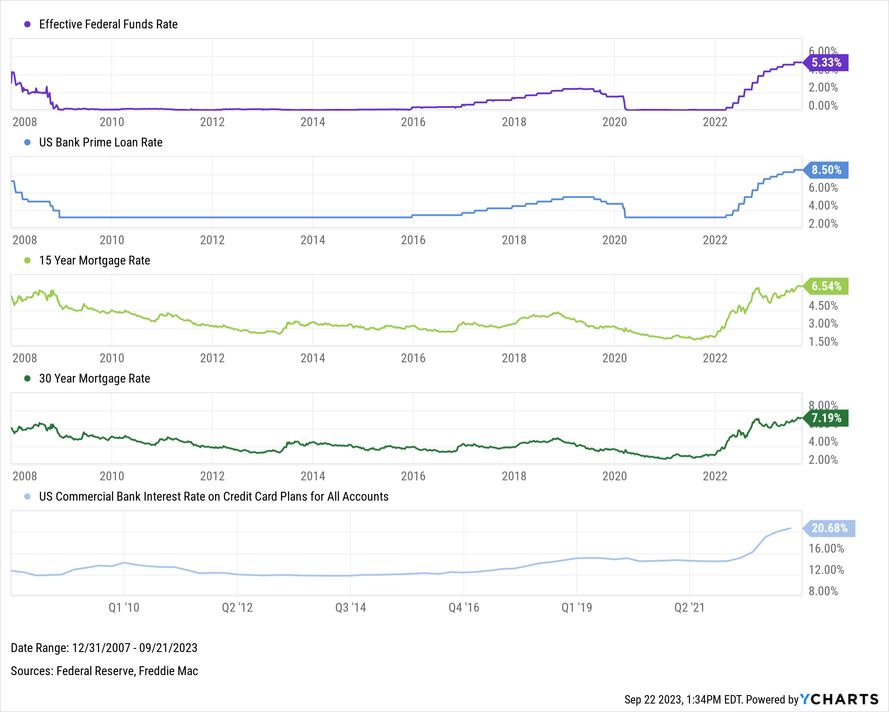Viewport: 889px width, 712px height.
Task: Click the dark green 30 Year Mortgage Rate dot
Action: (x=27, y=379)
